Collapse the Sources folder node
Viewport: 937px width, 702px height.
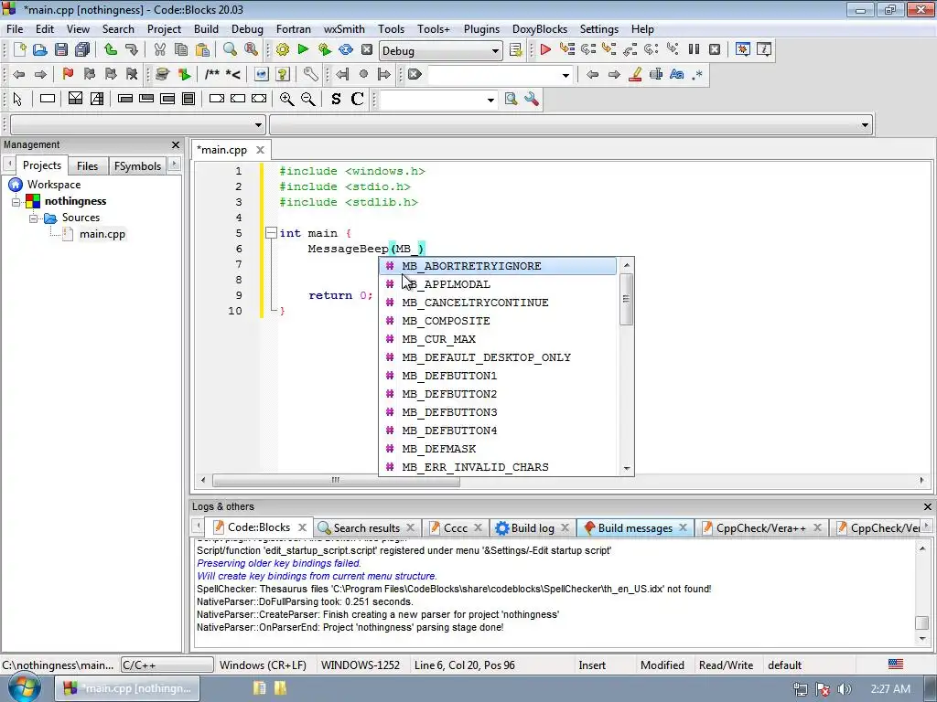pos(34,218)
